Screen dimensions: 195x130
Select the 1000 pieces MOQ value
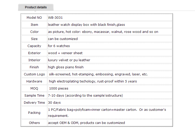(59, 88)
